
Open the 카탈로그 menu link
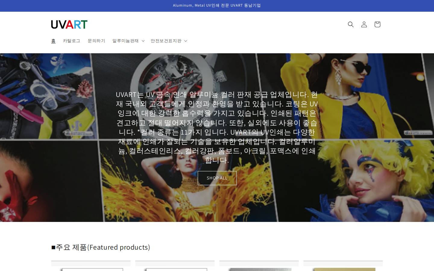71,41
